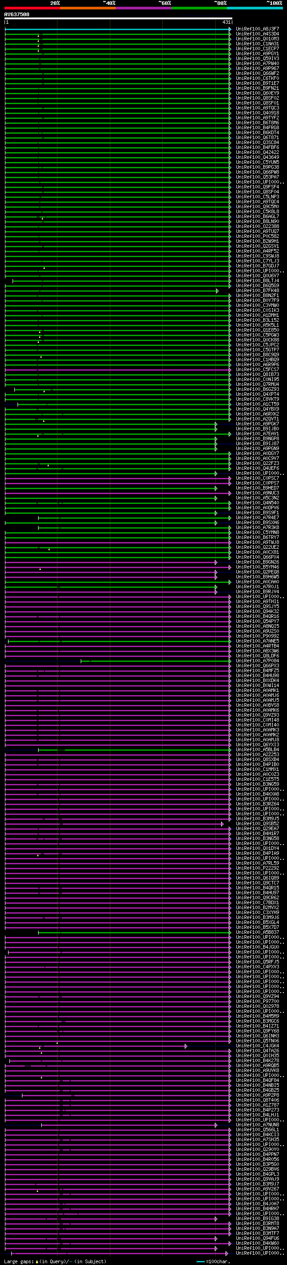Viewport: 287px width, 1265px height.
Task: Select hit label UniRef100_A9THI1
Action: coord(257,601)
